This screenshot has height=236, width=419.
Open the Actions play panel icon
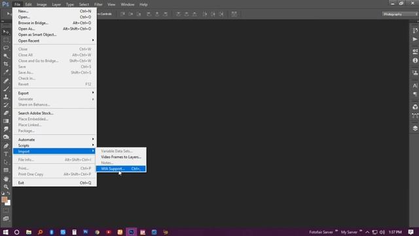tap(414, 39)
